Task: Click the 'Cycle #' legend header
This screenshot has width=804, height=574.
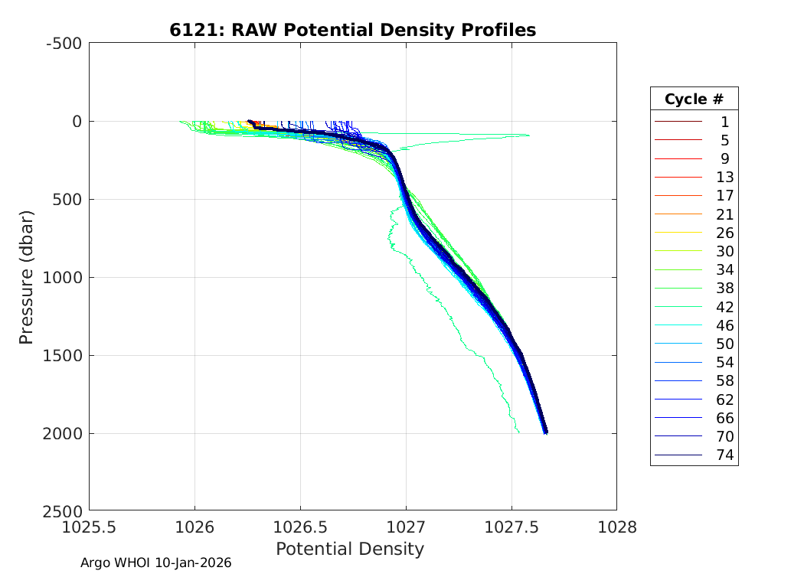Action: (x=694, y=99)
